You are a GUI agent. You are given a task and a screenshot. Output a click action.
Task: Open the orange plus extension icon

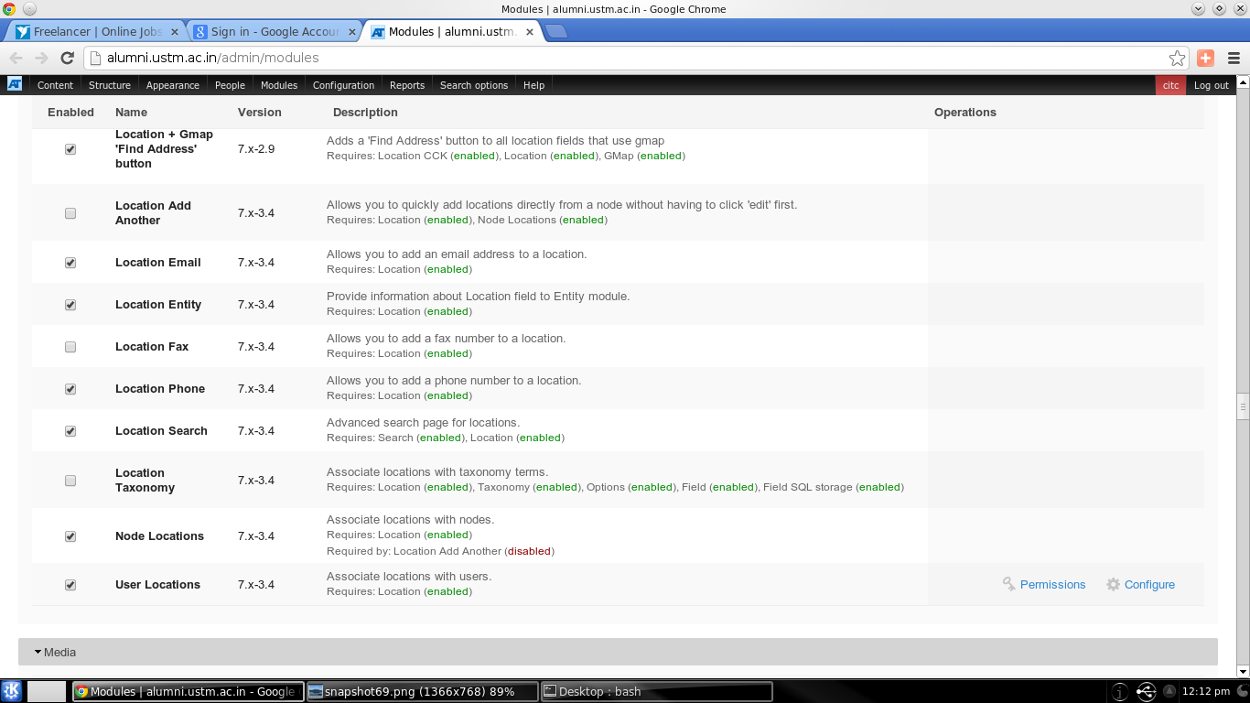1205,58
